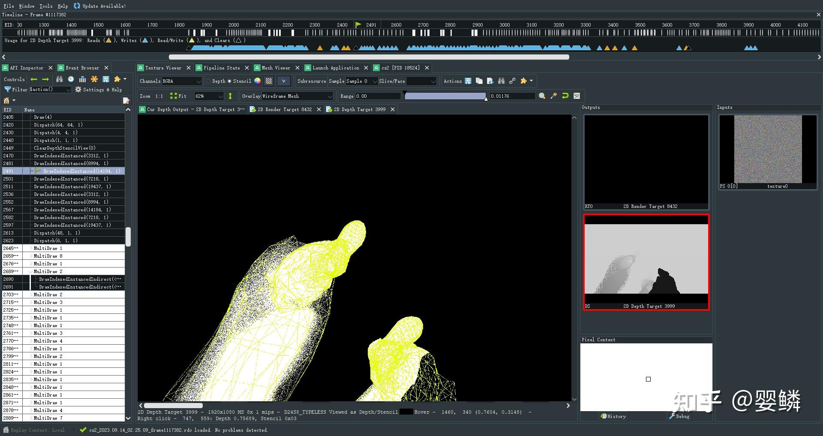The height and width of the screenshot is (436, 823).
Task: Click the Range minimum input field
Action: (x=378, y=96)
